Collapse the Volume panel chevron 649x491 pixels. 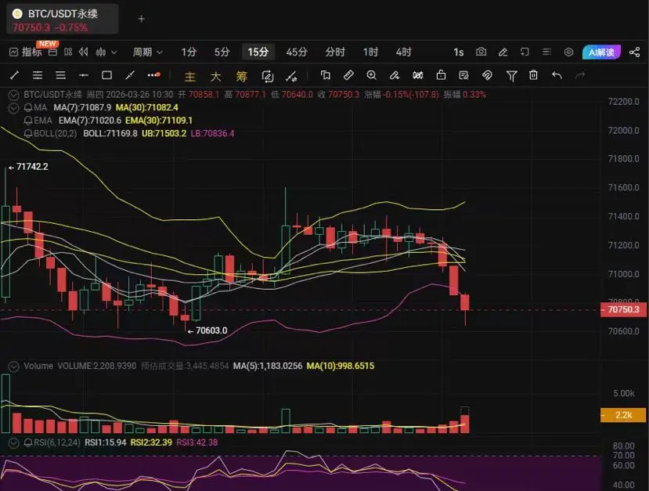(x=13, y=366)
